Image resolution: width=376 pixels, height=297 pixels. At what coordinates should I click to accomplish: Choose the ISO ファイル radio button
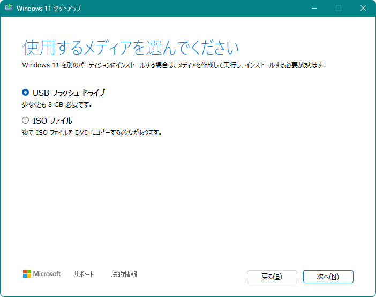coord(25,120)
